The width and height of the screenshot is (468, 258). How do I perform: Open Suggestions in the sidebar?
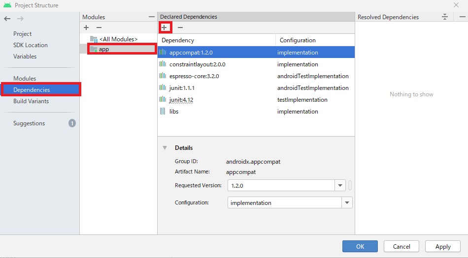(29, 123)
